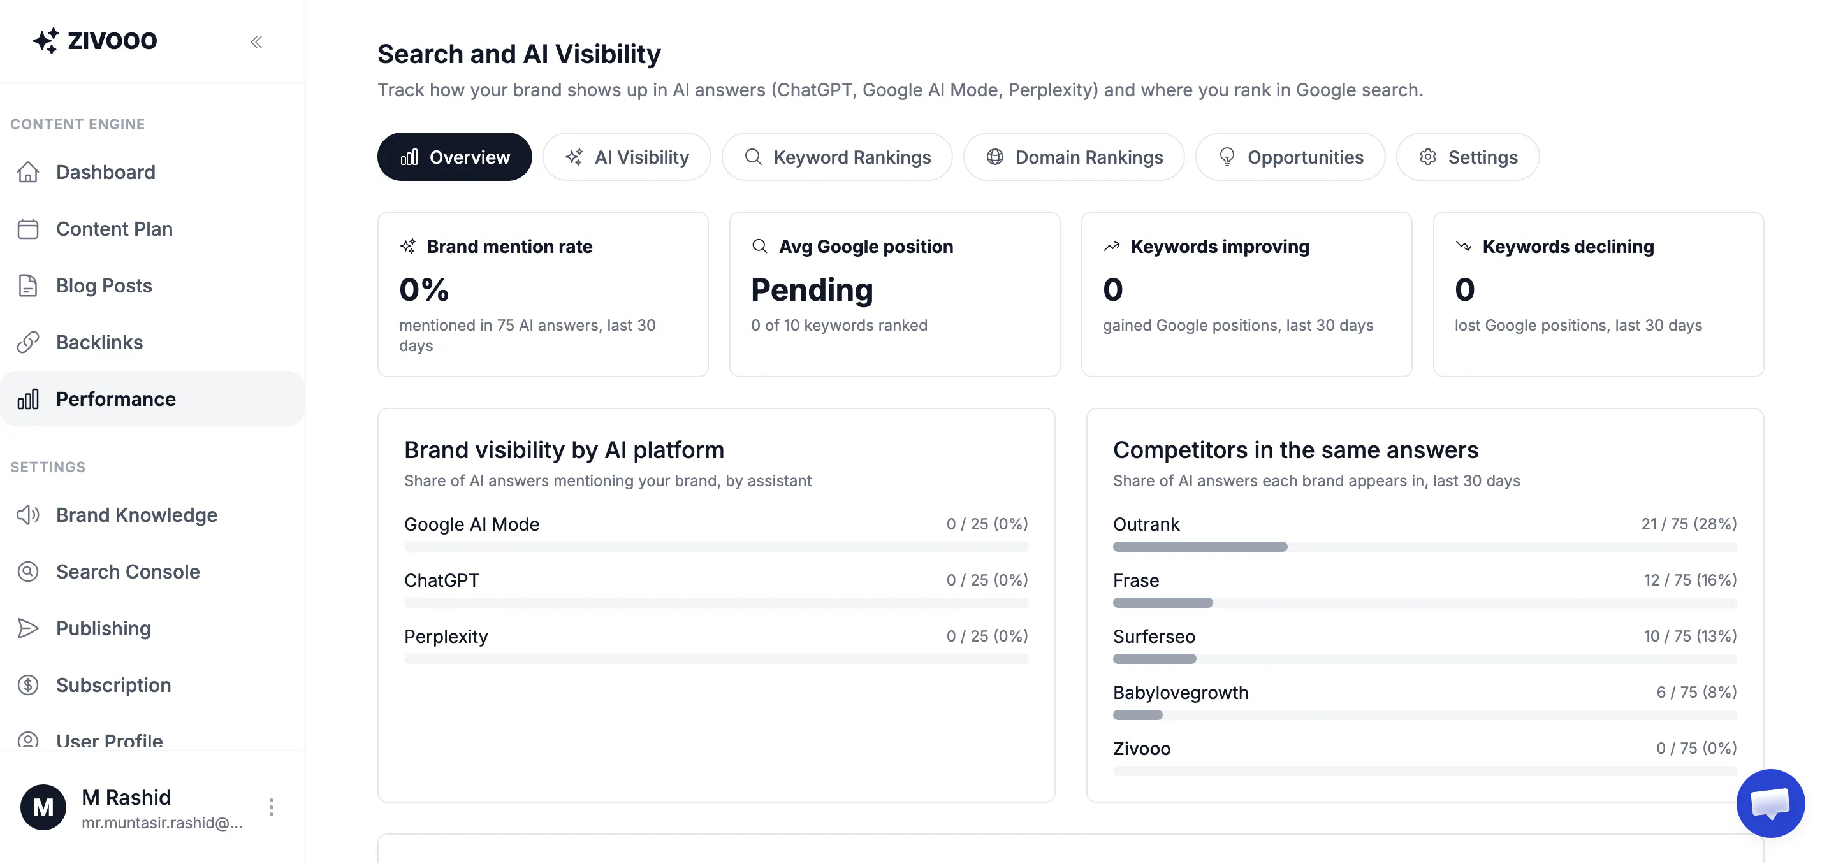Click the Backlinks chain icon
This screenshot has height=864, width=1836.
[x=28, y=343]
